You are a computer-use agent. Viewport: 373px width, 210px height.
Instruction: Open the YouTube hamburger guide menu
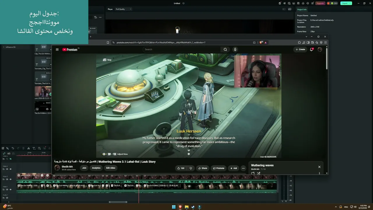[57, 50]
